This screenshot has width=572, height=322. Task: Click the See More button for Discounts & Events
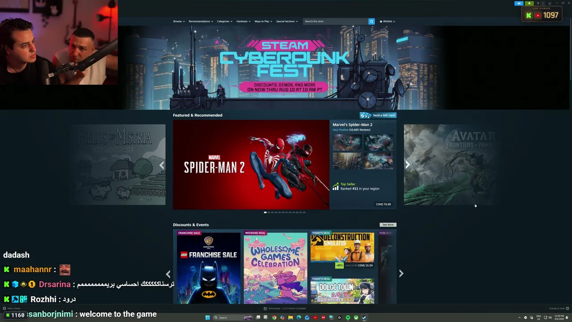(x=388, y=225)
